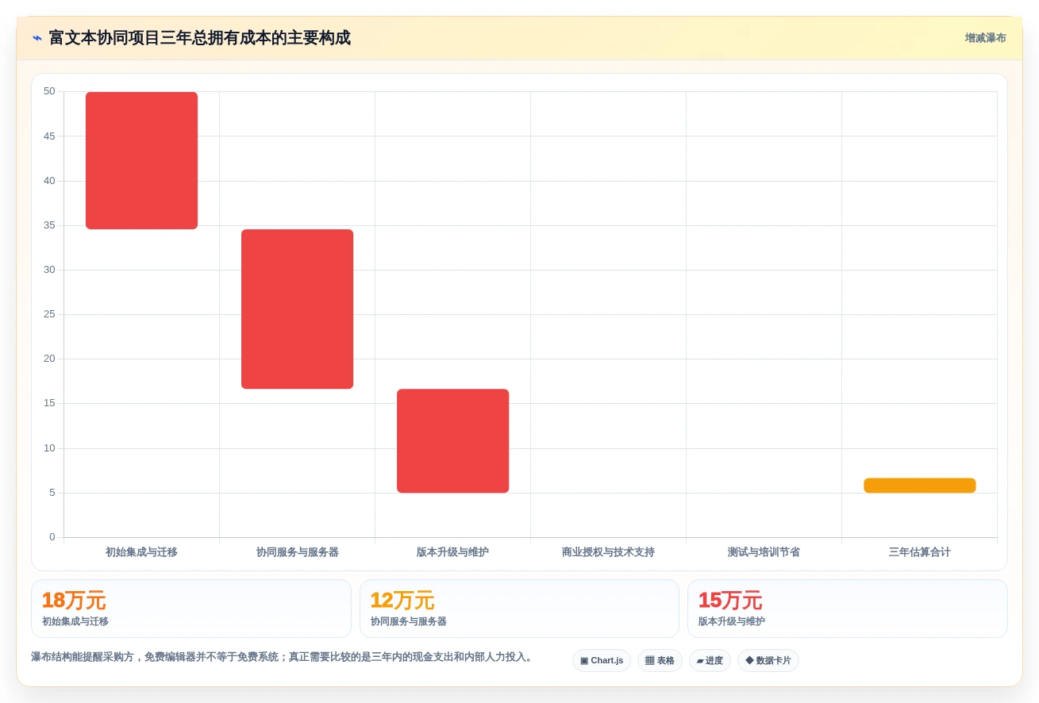Open the 12万元 data card

(519, 609)
